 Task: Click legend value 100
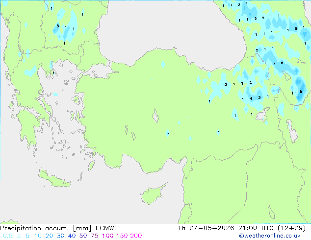coord(108,236)
